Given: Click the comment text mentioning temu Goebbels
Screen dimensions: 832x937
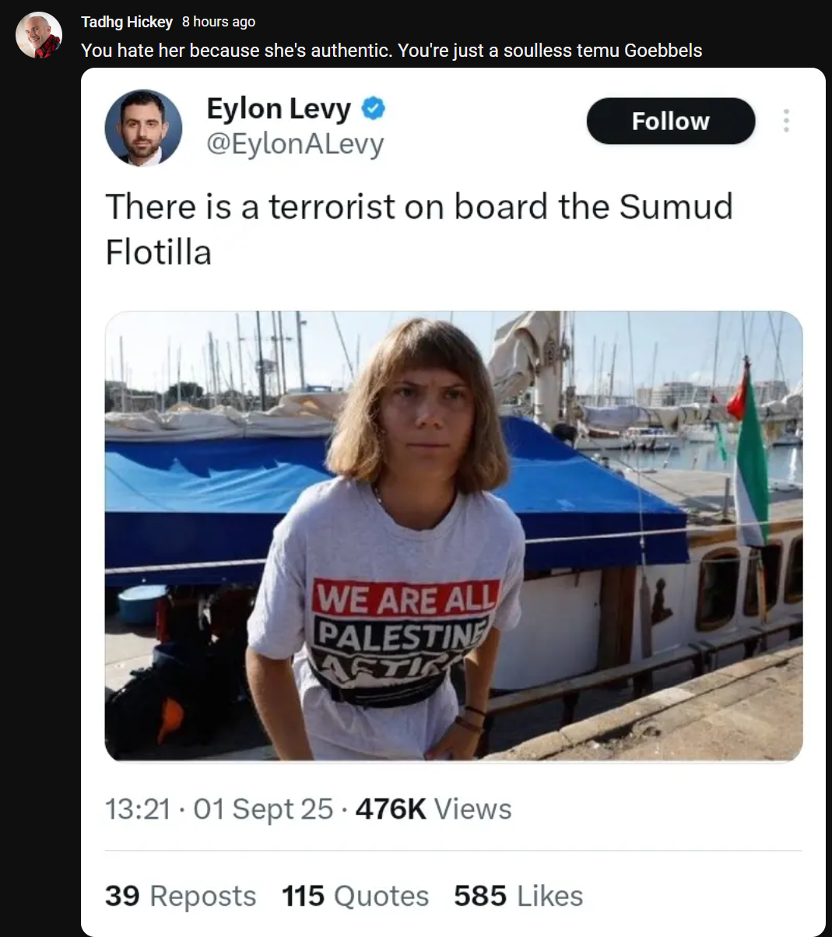Looking at the screenshot, I should (x=391, y=51).
